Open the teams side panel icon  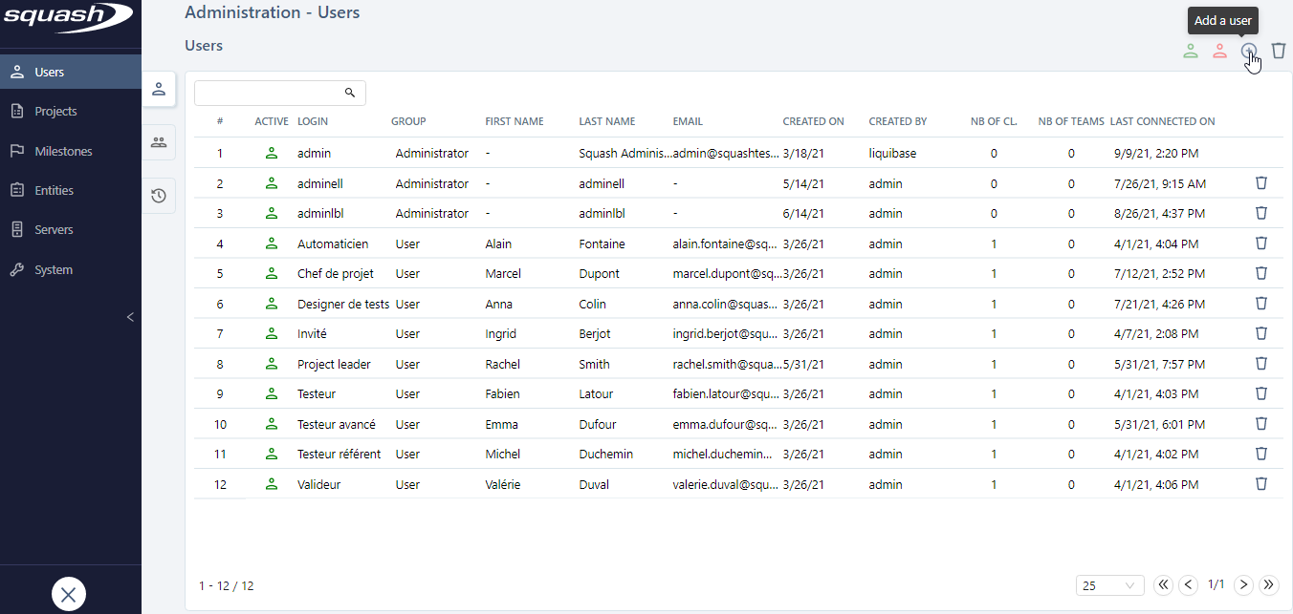point(159,142)
